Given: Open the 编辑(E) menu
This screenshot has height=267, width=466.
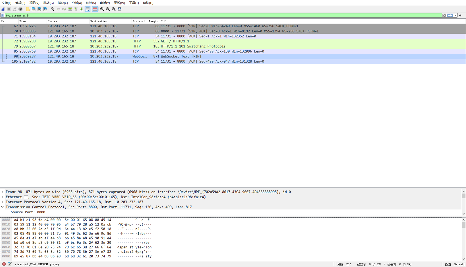Looking at the screenshot, I should coord(20,3).
